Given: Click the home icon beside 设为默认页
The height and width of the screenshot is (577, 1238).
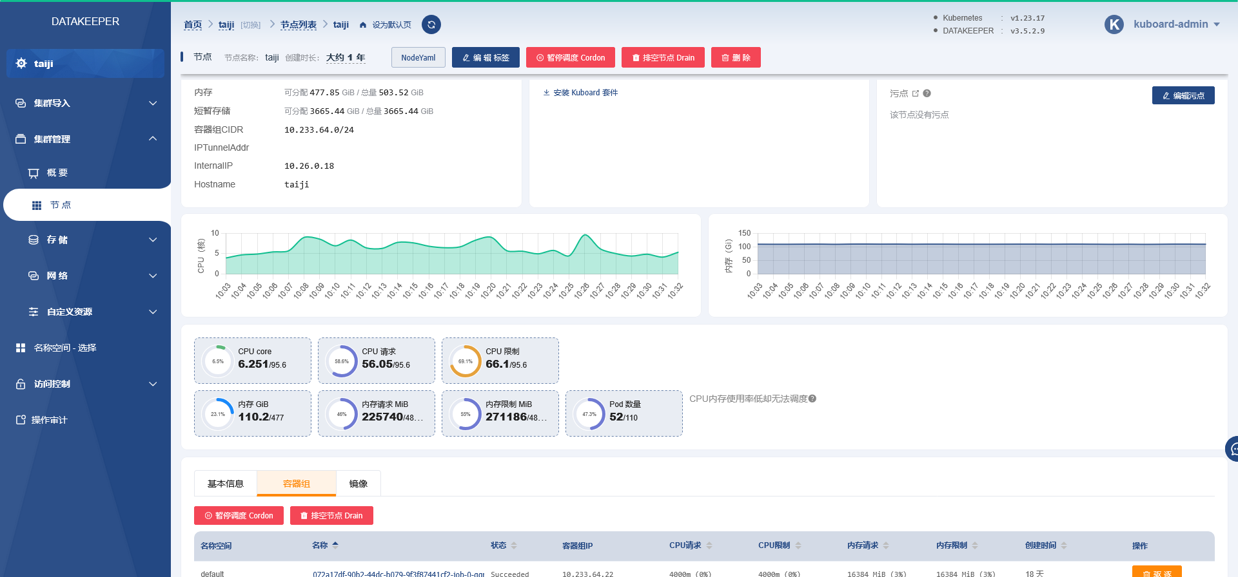Looking at the screenshot, I should tap(363, 25).
